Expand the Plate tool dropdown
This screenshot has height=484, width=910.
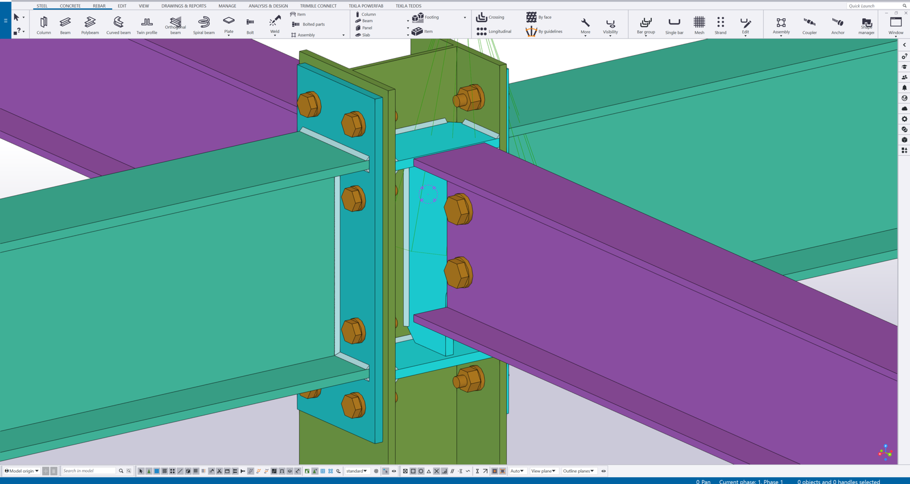pos(229,35)
